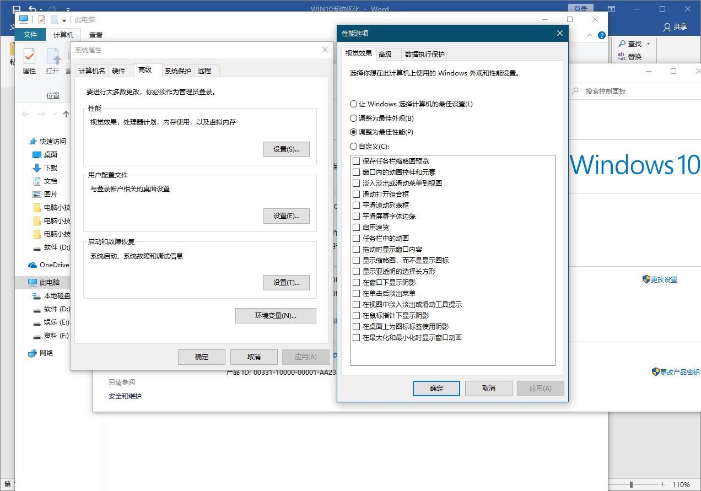The height and width of the screenshot is (491, 701).
Task: Open 图片 in the navigation pane
Action: point(51,195)
